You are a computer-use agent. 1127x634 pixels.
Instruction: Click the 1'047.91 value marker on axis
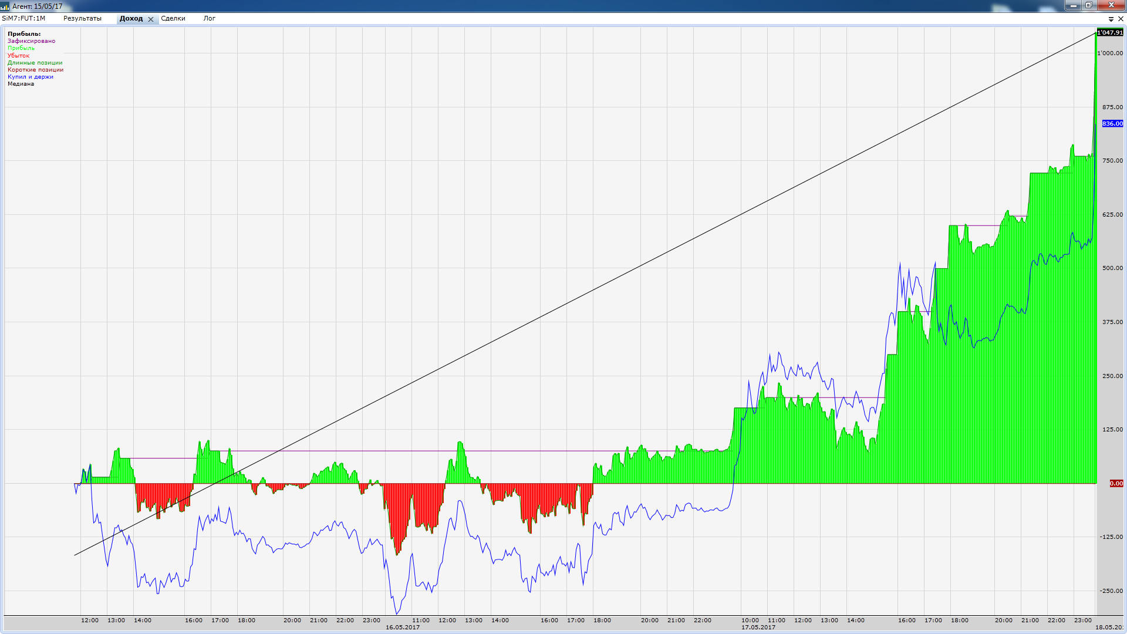click(x=1110, y=33)
